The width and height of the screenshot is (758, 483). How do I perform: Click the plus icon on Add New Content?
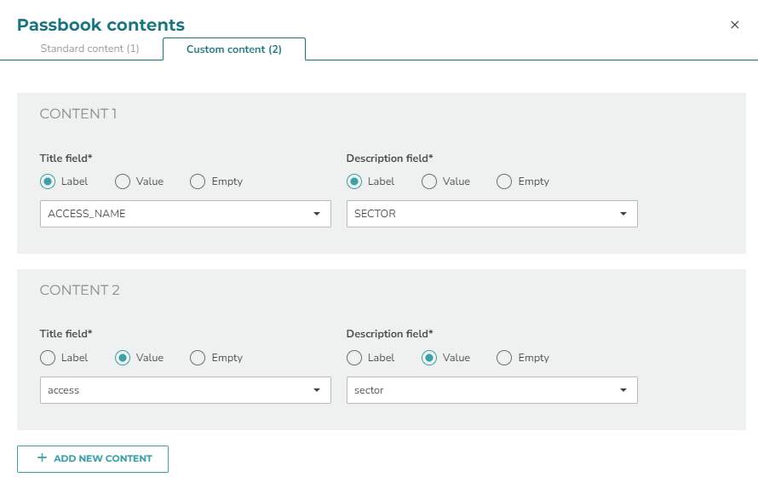point(42,457)
